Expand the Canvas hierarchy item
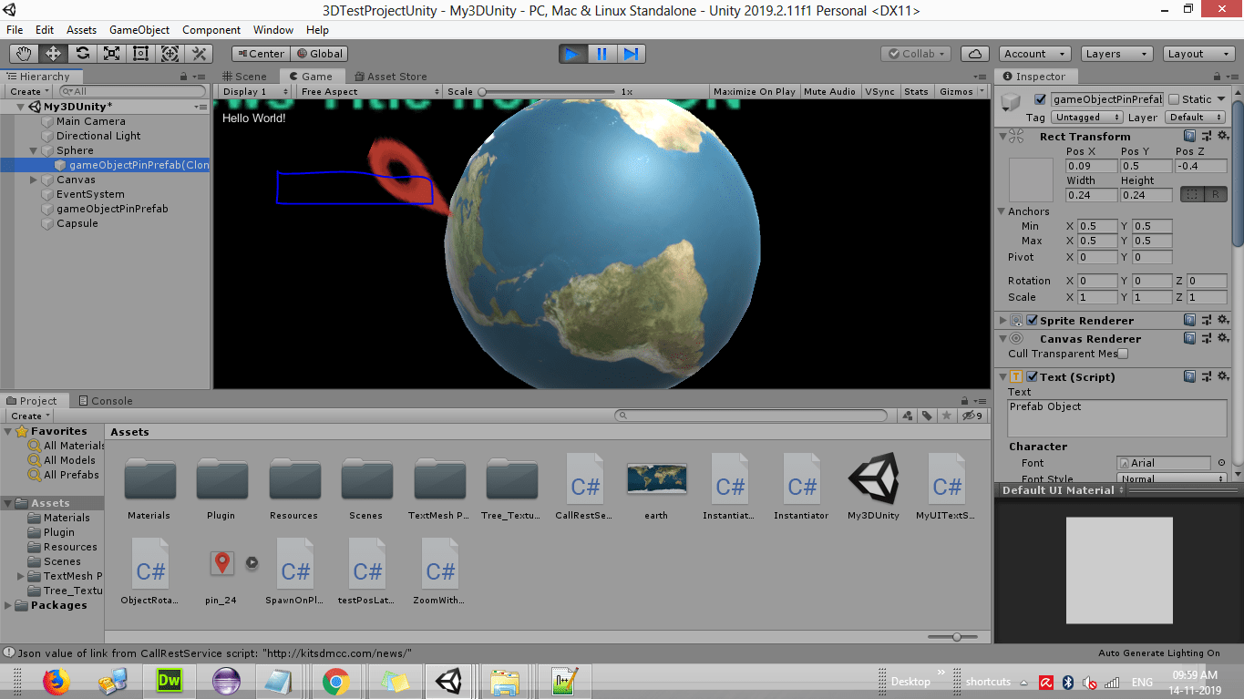The width and height of the screenshot is (1244, 699). pos(34,180)
